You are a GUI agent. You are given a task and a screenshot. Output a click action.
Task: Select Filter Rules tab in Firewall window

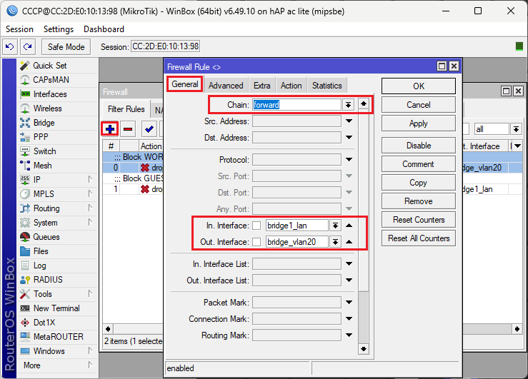pyautogui.click(x=126, y=109)
